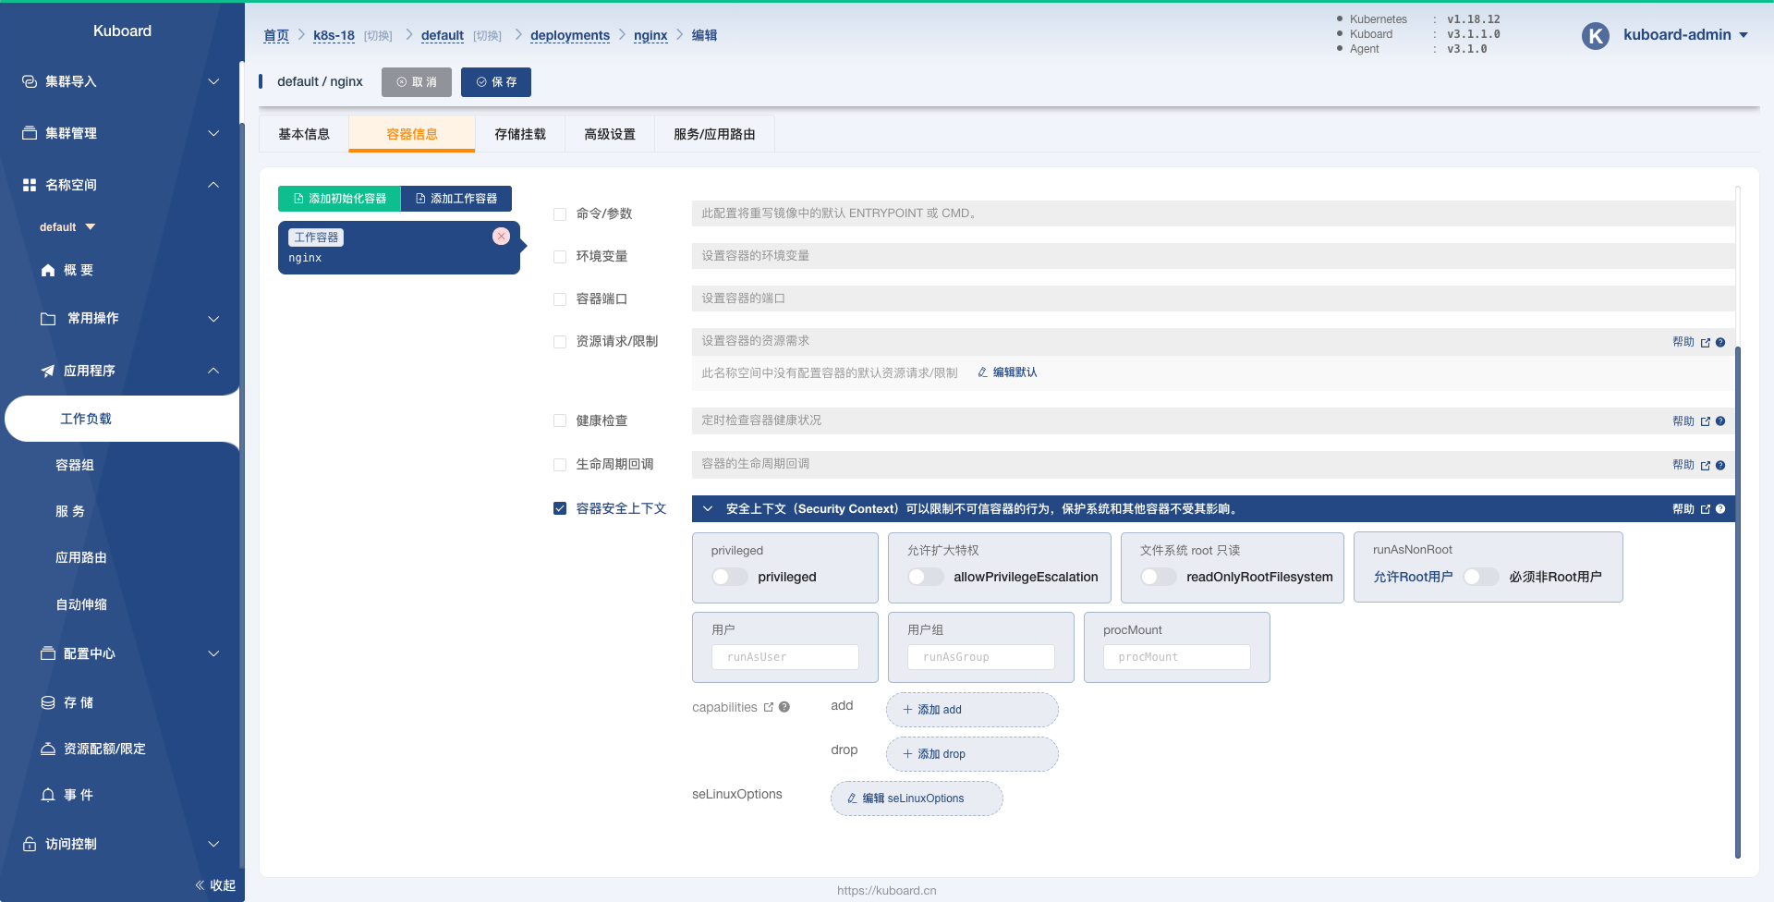
Task: Click the kuboard-admin avatar icon
Action: coord(1596,35)
